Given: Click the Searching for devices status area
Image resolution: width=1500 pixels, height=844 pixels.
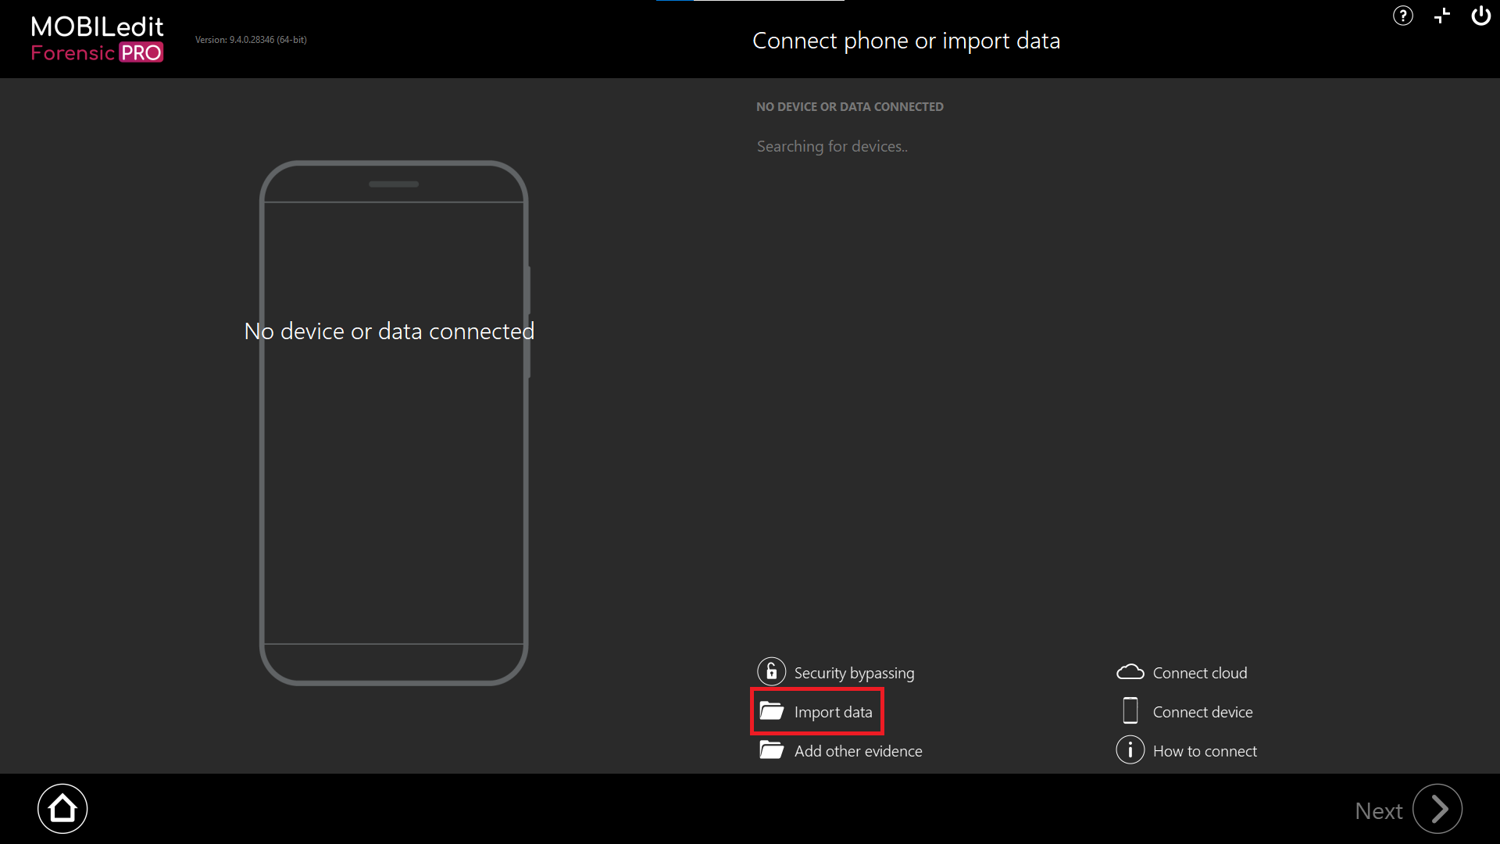Looking at the screenshot, I should click(x=830, y=145).
